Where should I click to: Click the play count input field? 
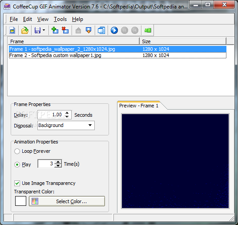46,164
